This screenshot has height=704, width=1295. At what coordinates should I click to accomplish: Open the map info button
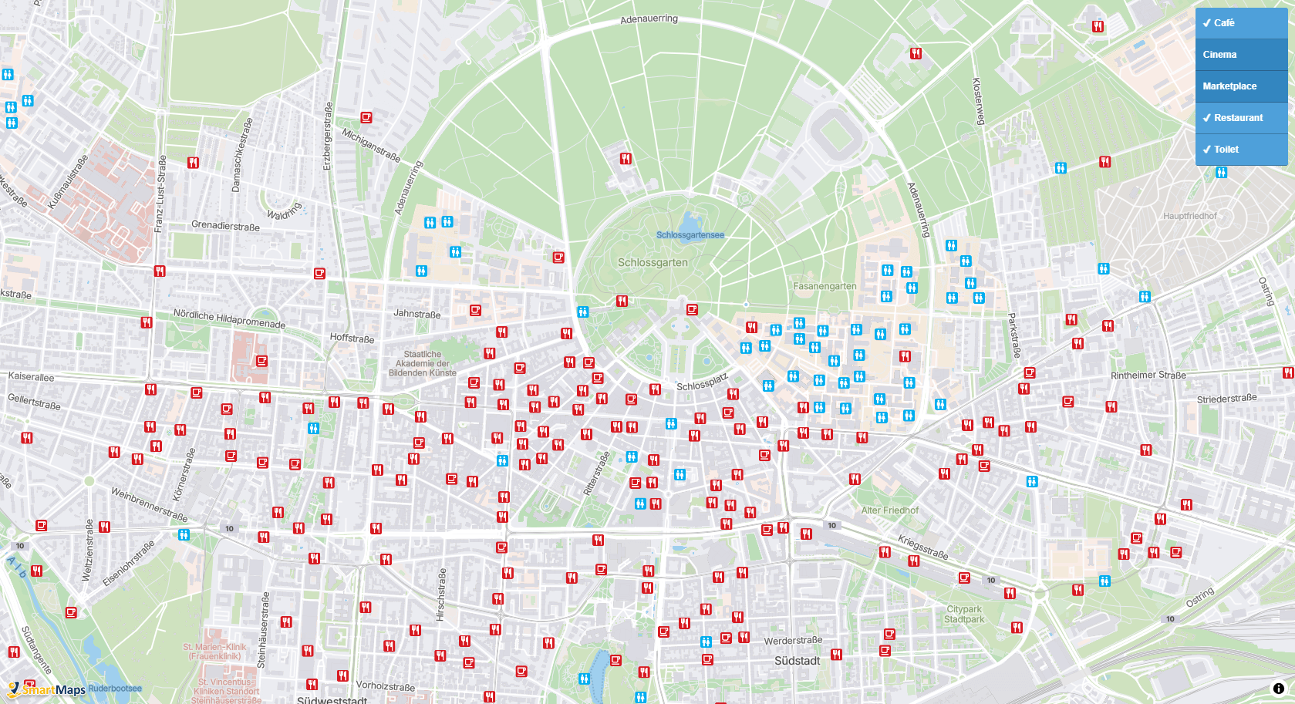click(x=1278, y=689)
